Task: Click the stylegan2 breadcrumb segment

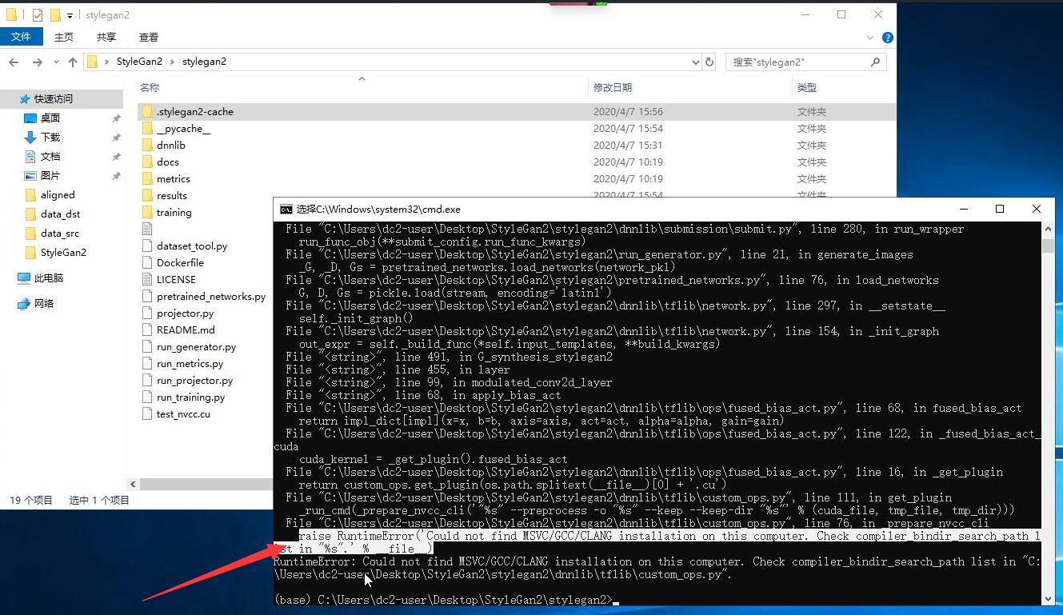Action: point(204,62)
